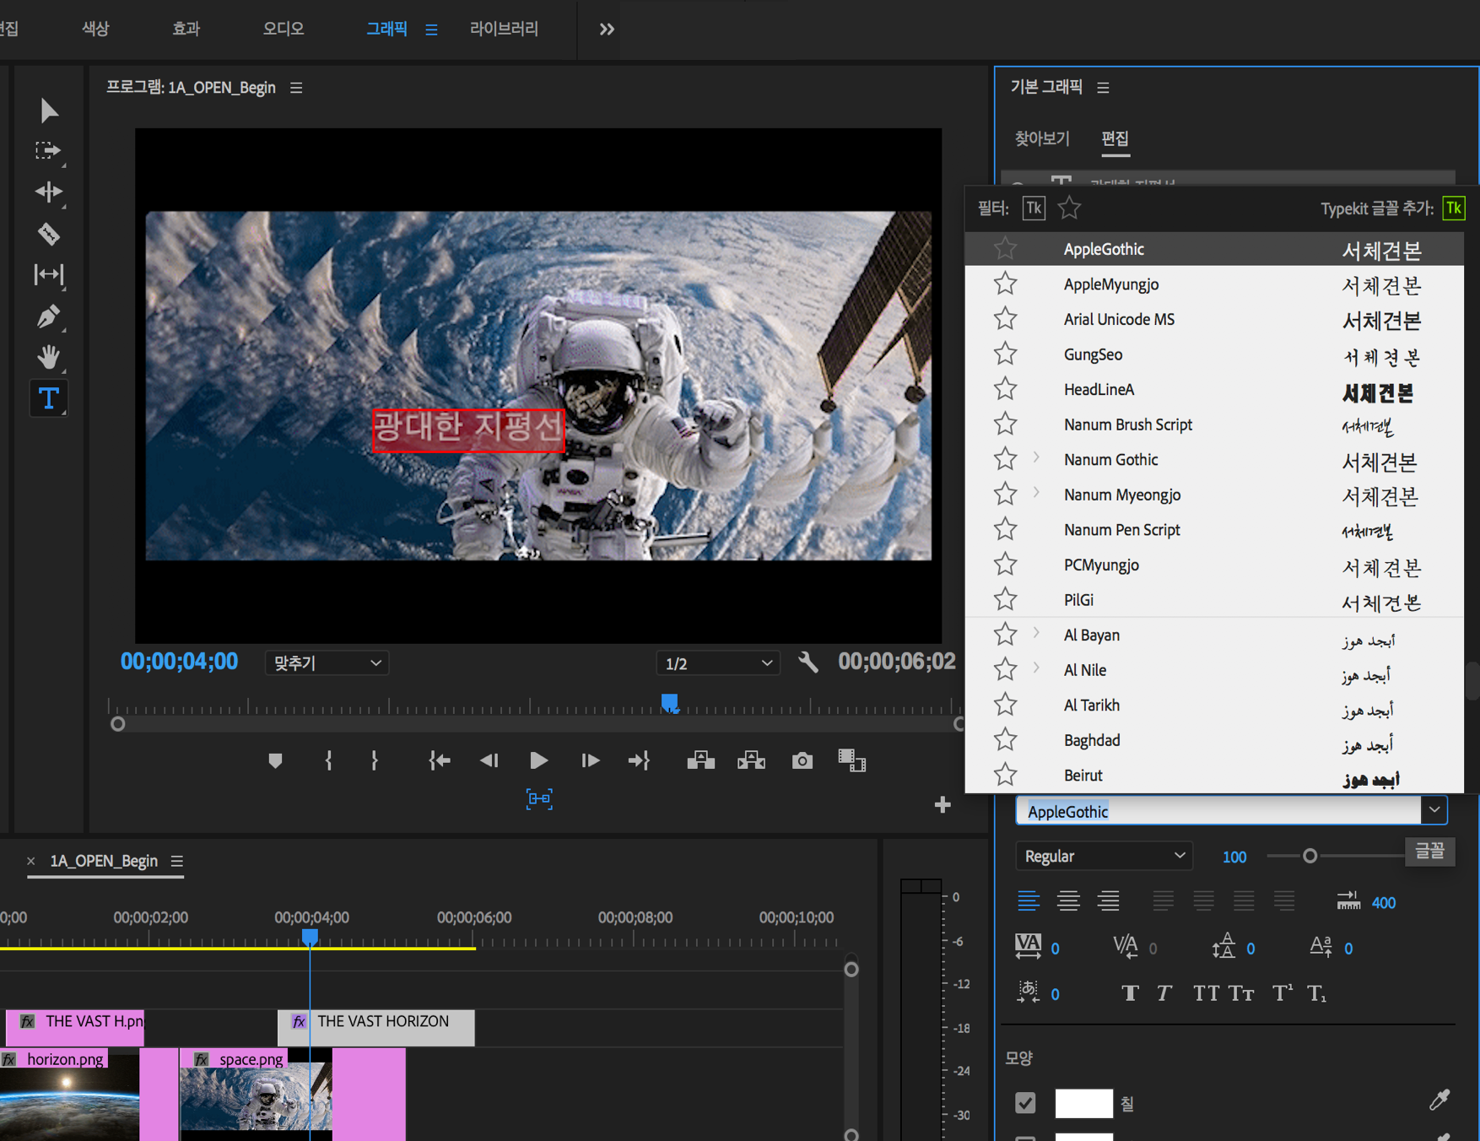
Task: Click the Add Marker icon
Action: (275, 761)
